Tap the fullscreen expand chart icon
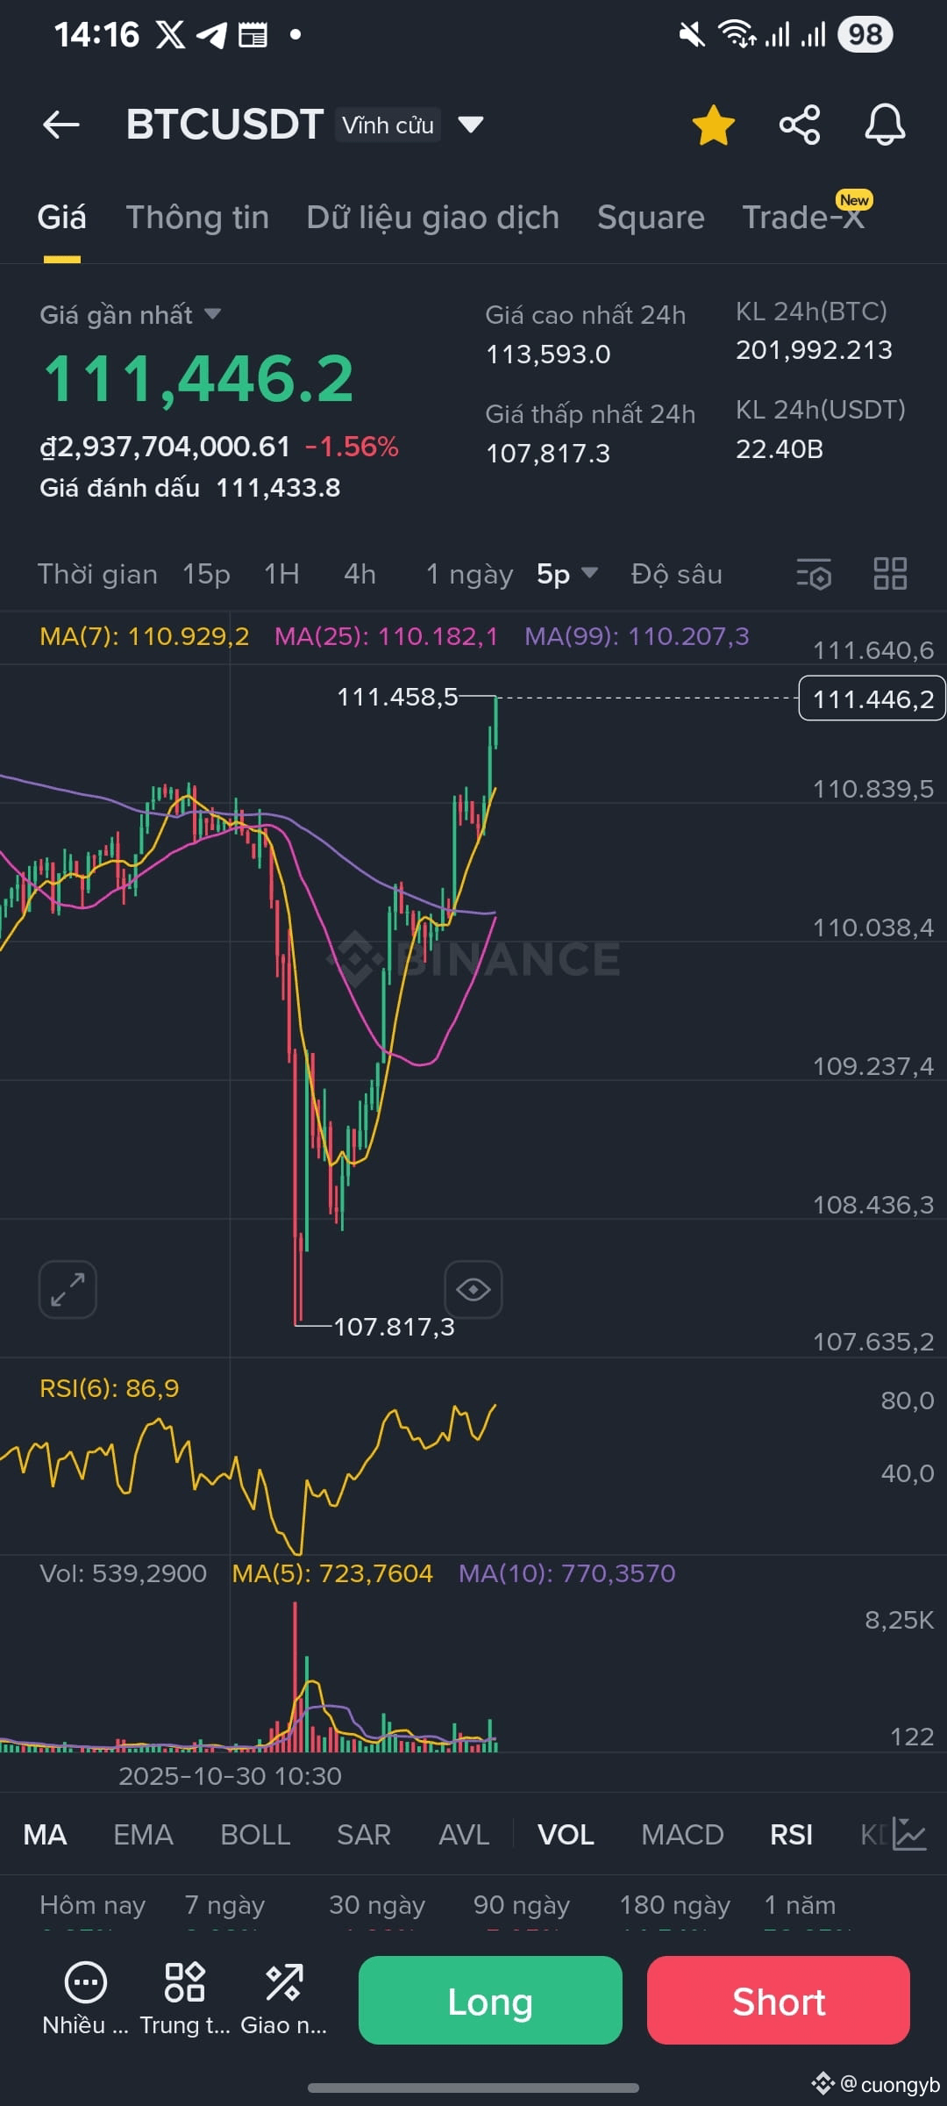This screenshot has width=947, height=2106. click(68, 1289)
